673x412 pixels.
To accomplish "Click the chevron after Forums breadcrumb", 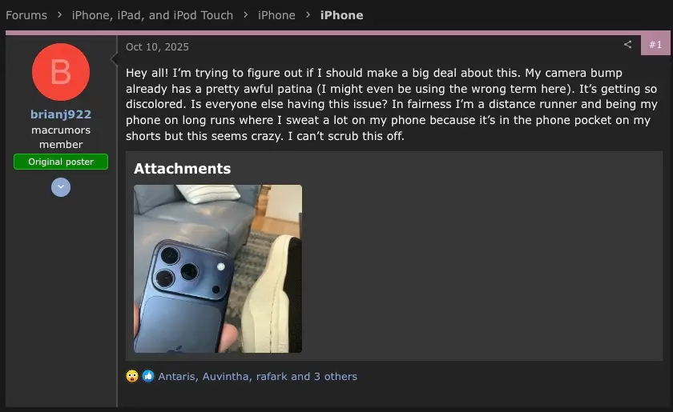I will click(59, 15).
